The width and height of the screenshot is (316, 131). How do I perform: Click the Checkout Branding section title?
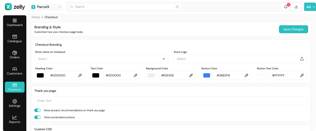pos(48,45)
